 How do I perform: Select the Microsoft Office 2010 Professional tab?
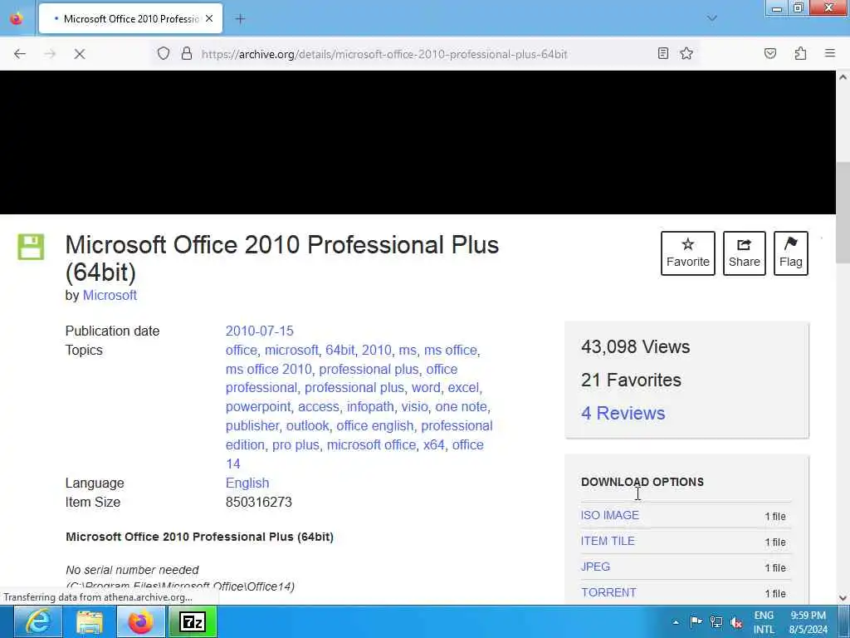pos(130,18)
